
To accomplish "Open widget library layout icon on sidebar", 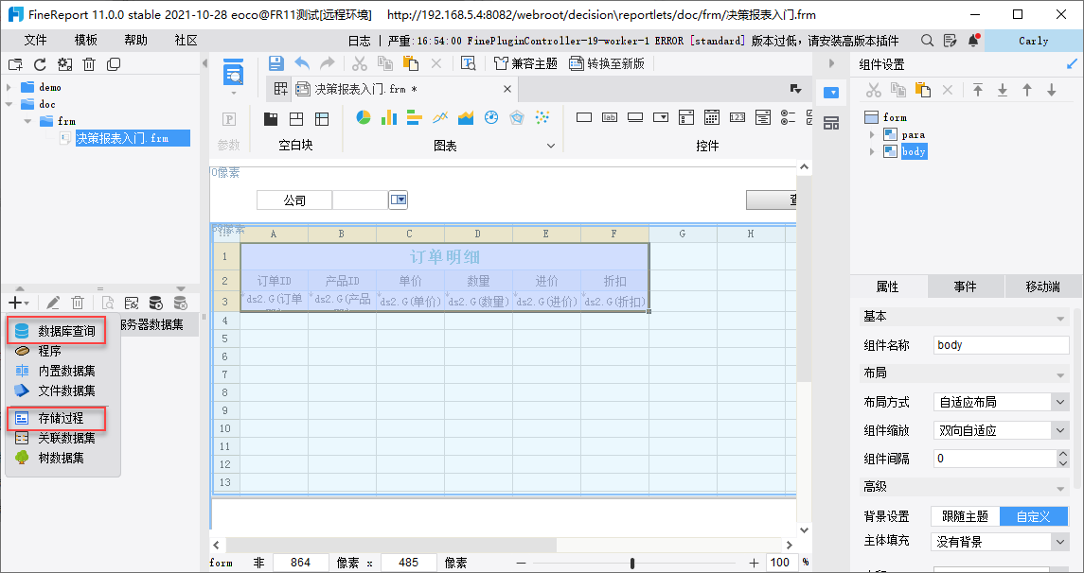I will pos(831,124).
